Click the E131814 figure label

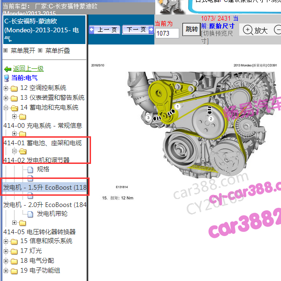click(122, 187)
